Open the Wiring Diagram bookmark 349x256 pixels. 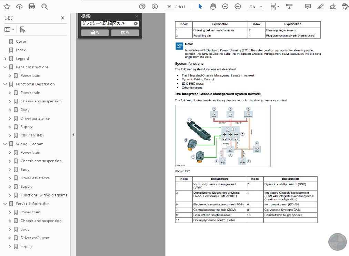tap(30, 144)
